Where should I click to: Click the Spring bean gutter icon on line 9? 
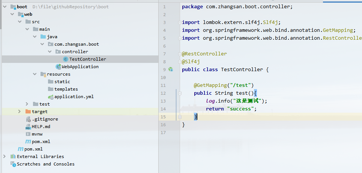click(x=171, y=69)
